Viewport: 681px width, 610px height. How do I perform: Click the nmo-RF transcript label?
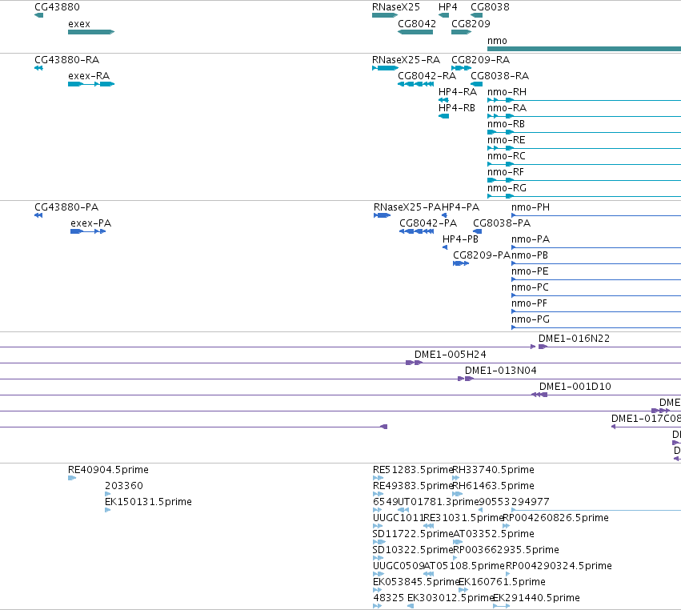tap(506, 172)
